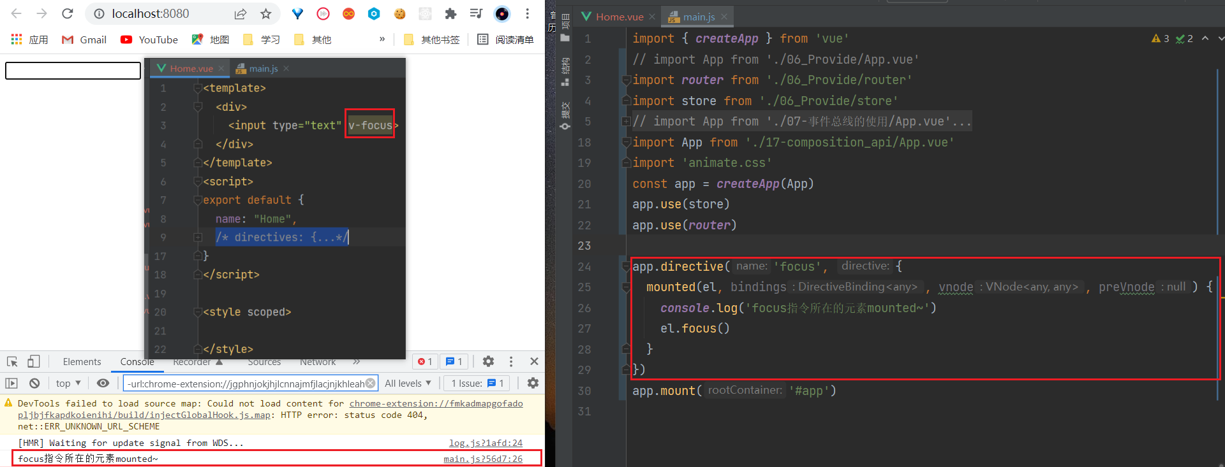The width and height of the screenshot is (1225, 467).
Task: Switch to DevTools Elements tab
Action: click(82, 362)
